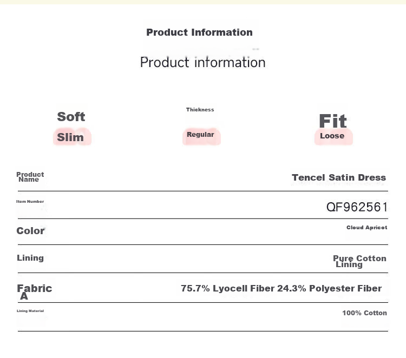
Task: Select the pink Regular thickness badge
Action: [x=201, y=136]
